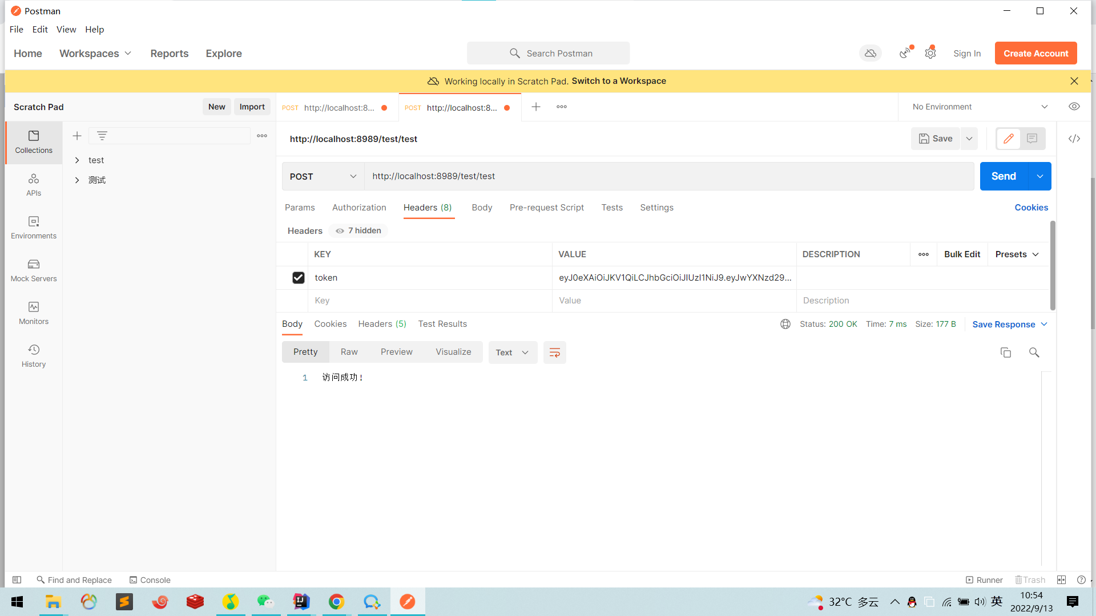Click the Bulk Edit link
Viewport: 1096px width, 616px height.
click(961, 254)
